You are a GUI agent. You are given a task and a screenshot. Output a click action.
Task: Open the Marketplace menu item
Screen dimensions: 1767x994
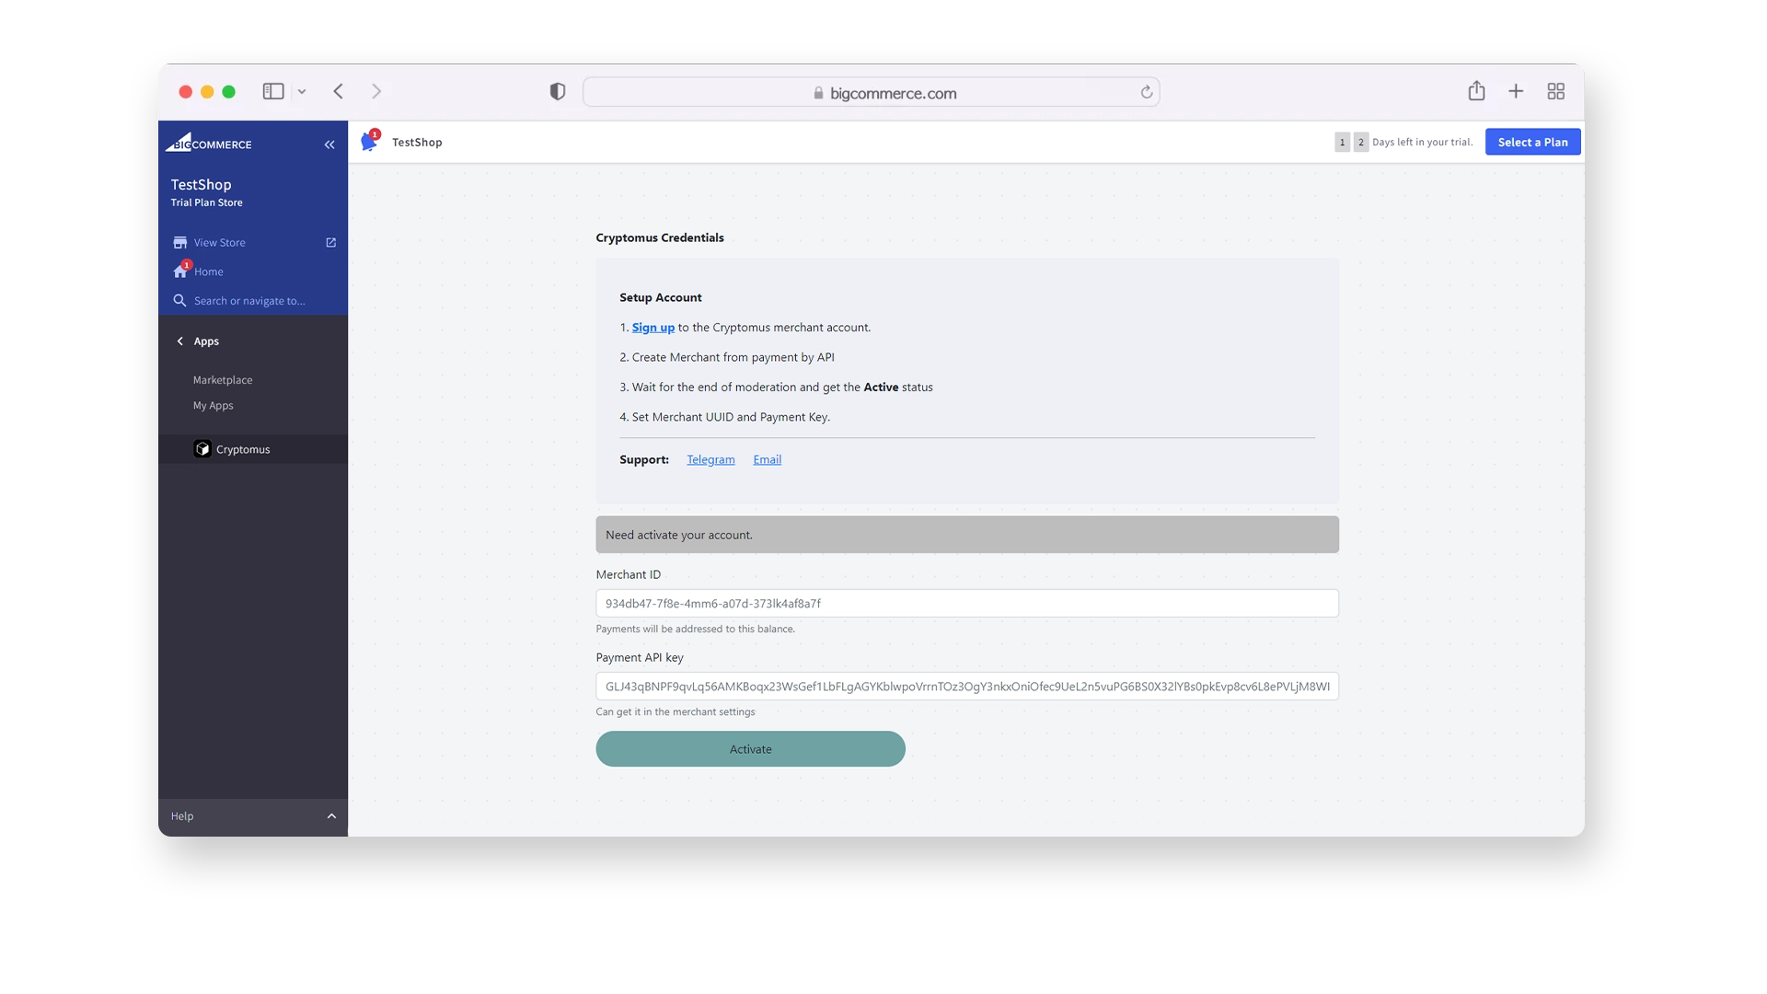pos(223,380)
